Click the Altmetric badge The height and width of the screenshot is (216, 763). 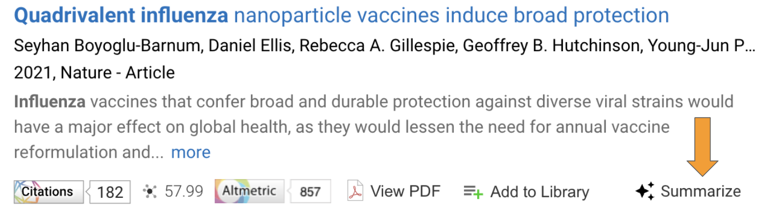248,191
